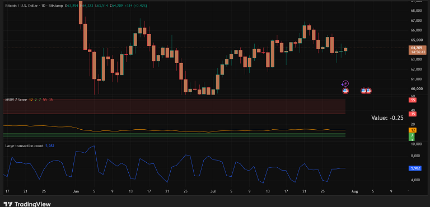Click the blue 5,982 value beside Large transaction count
The image size is (430, 207).
[49, 146]
